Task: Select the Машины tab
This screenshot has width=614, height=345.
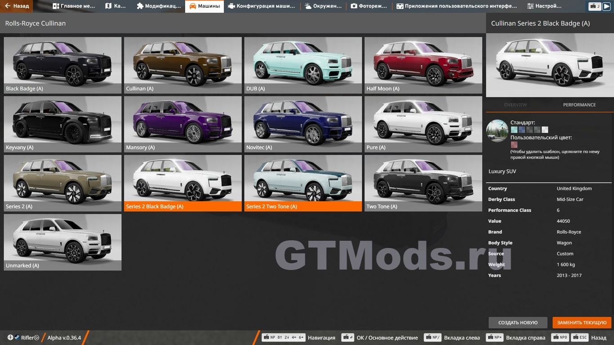Action: (x=205, y=6)
